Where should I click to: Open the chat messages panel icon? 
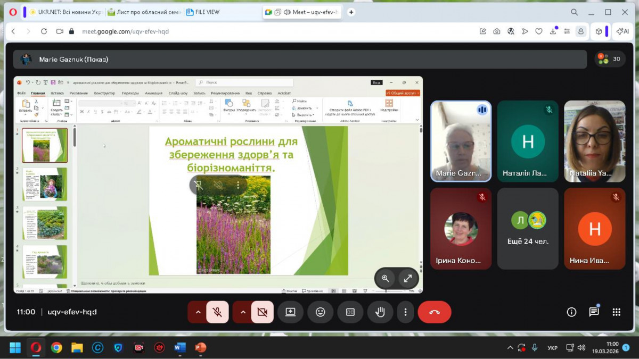[x=594, y=312]
